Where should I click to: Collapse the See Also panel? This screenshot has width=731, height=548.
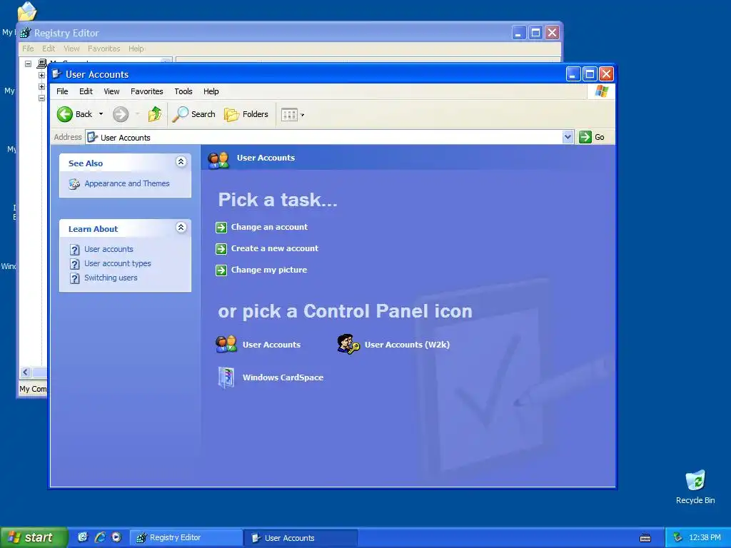click(x=181, y=162)
